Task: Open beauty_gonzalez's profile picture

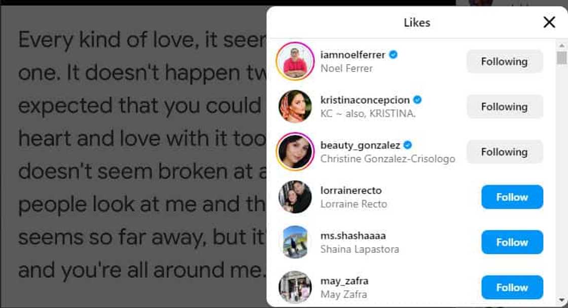Action: [x=295, y=151]
